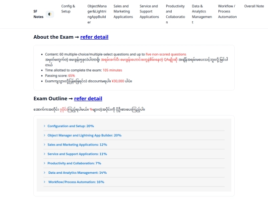Click Sales and Marketing Applications: 12% text
The width and height of the screenshot is (268, 201).
(77, 144)
